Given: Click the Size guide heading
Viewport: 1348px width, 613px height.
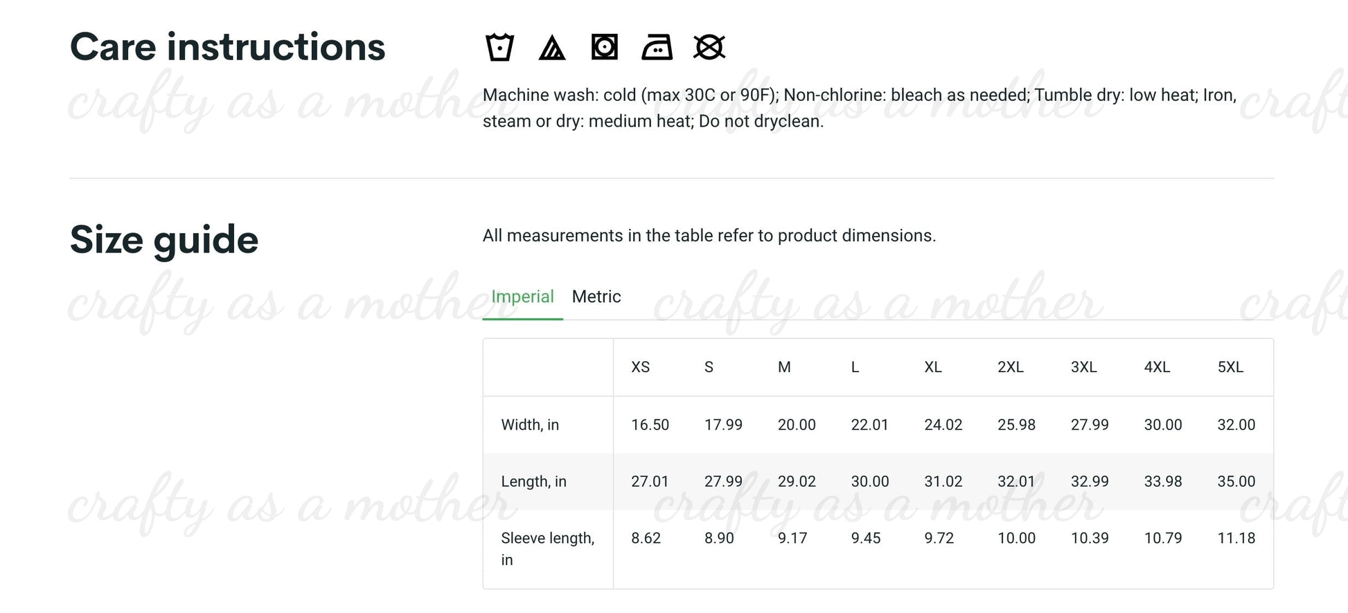Looking at the screenshot, I should click(164, 240).
